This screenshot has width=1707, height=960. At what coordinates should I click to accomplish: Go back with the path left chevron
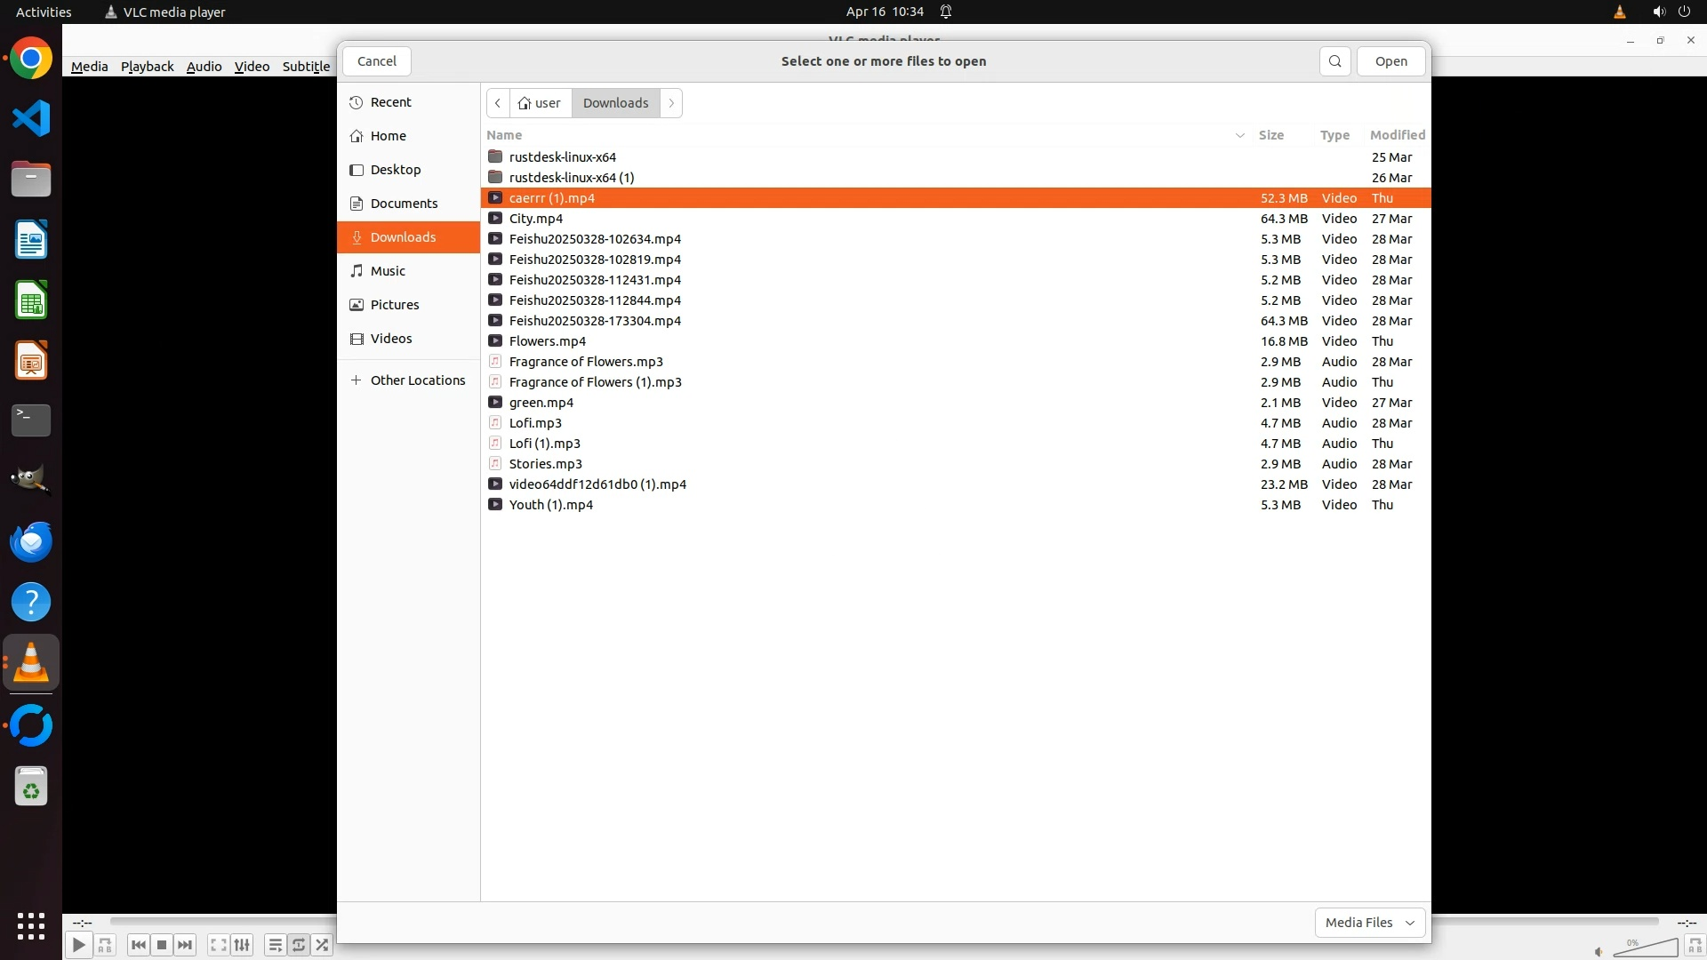[x=498, y=103]
